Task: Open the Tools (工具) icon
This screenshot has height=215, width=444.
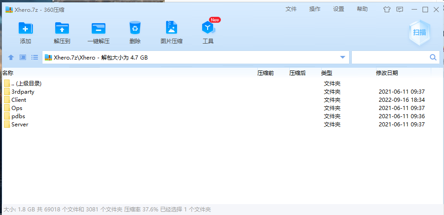Action: click(x=208, y=29)
